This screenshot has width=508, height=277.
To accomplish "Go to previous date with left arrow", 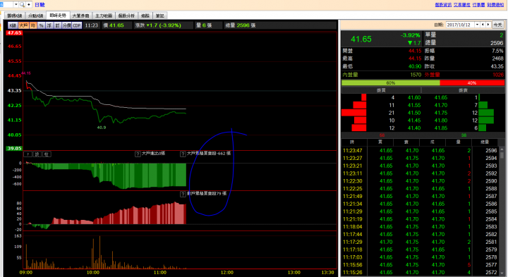I will click(x=483, y=25).
